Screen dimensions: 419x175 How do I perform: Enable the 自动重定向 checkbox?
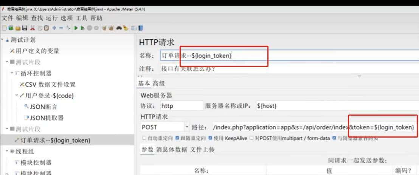coord(144,138)
